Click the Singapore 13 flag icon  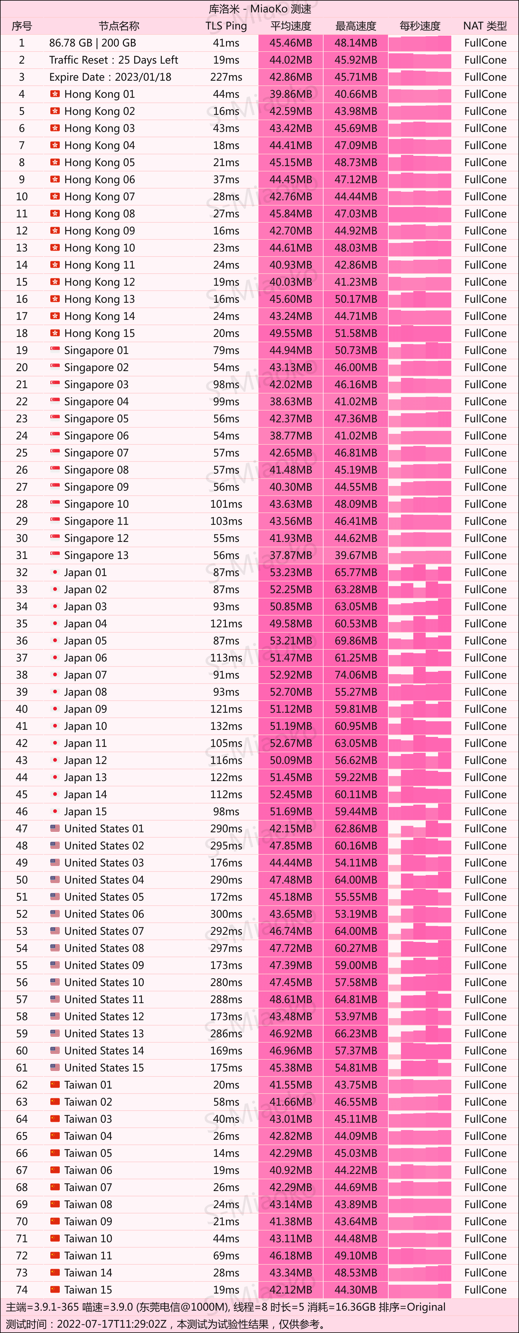55,555
